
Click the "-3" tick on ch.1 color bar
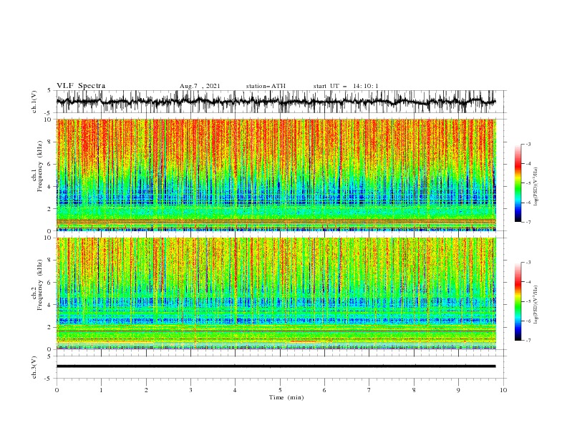click(528, 144)
